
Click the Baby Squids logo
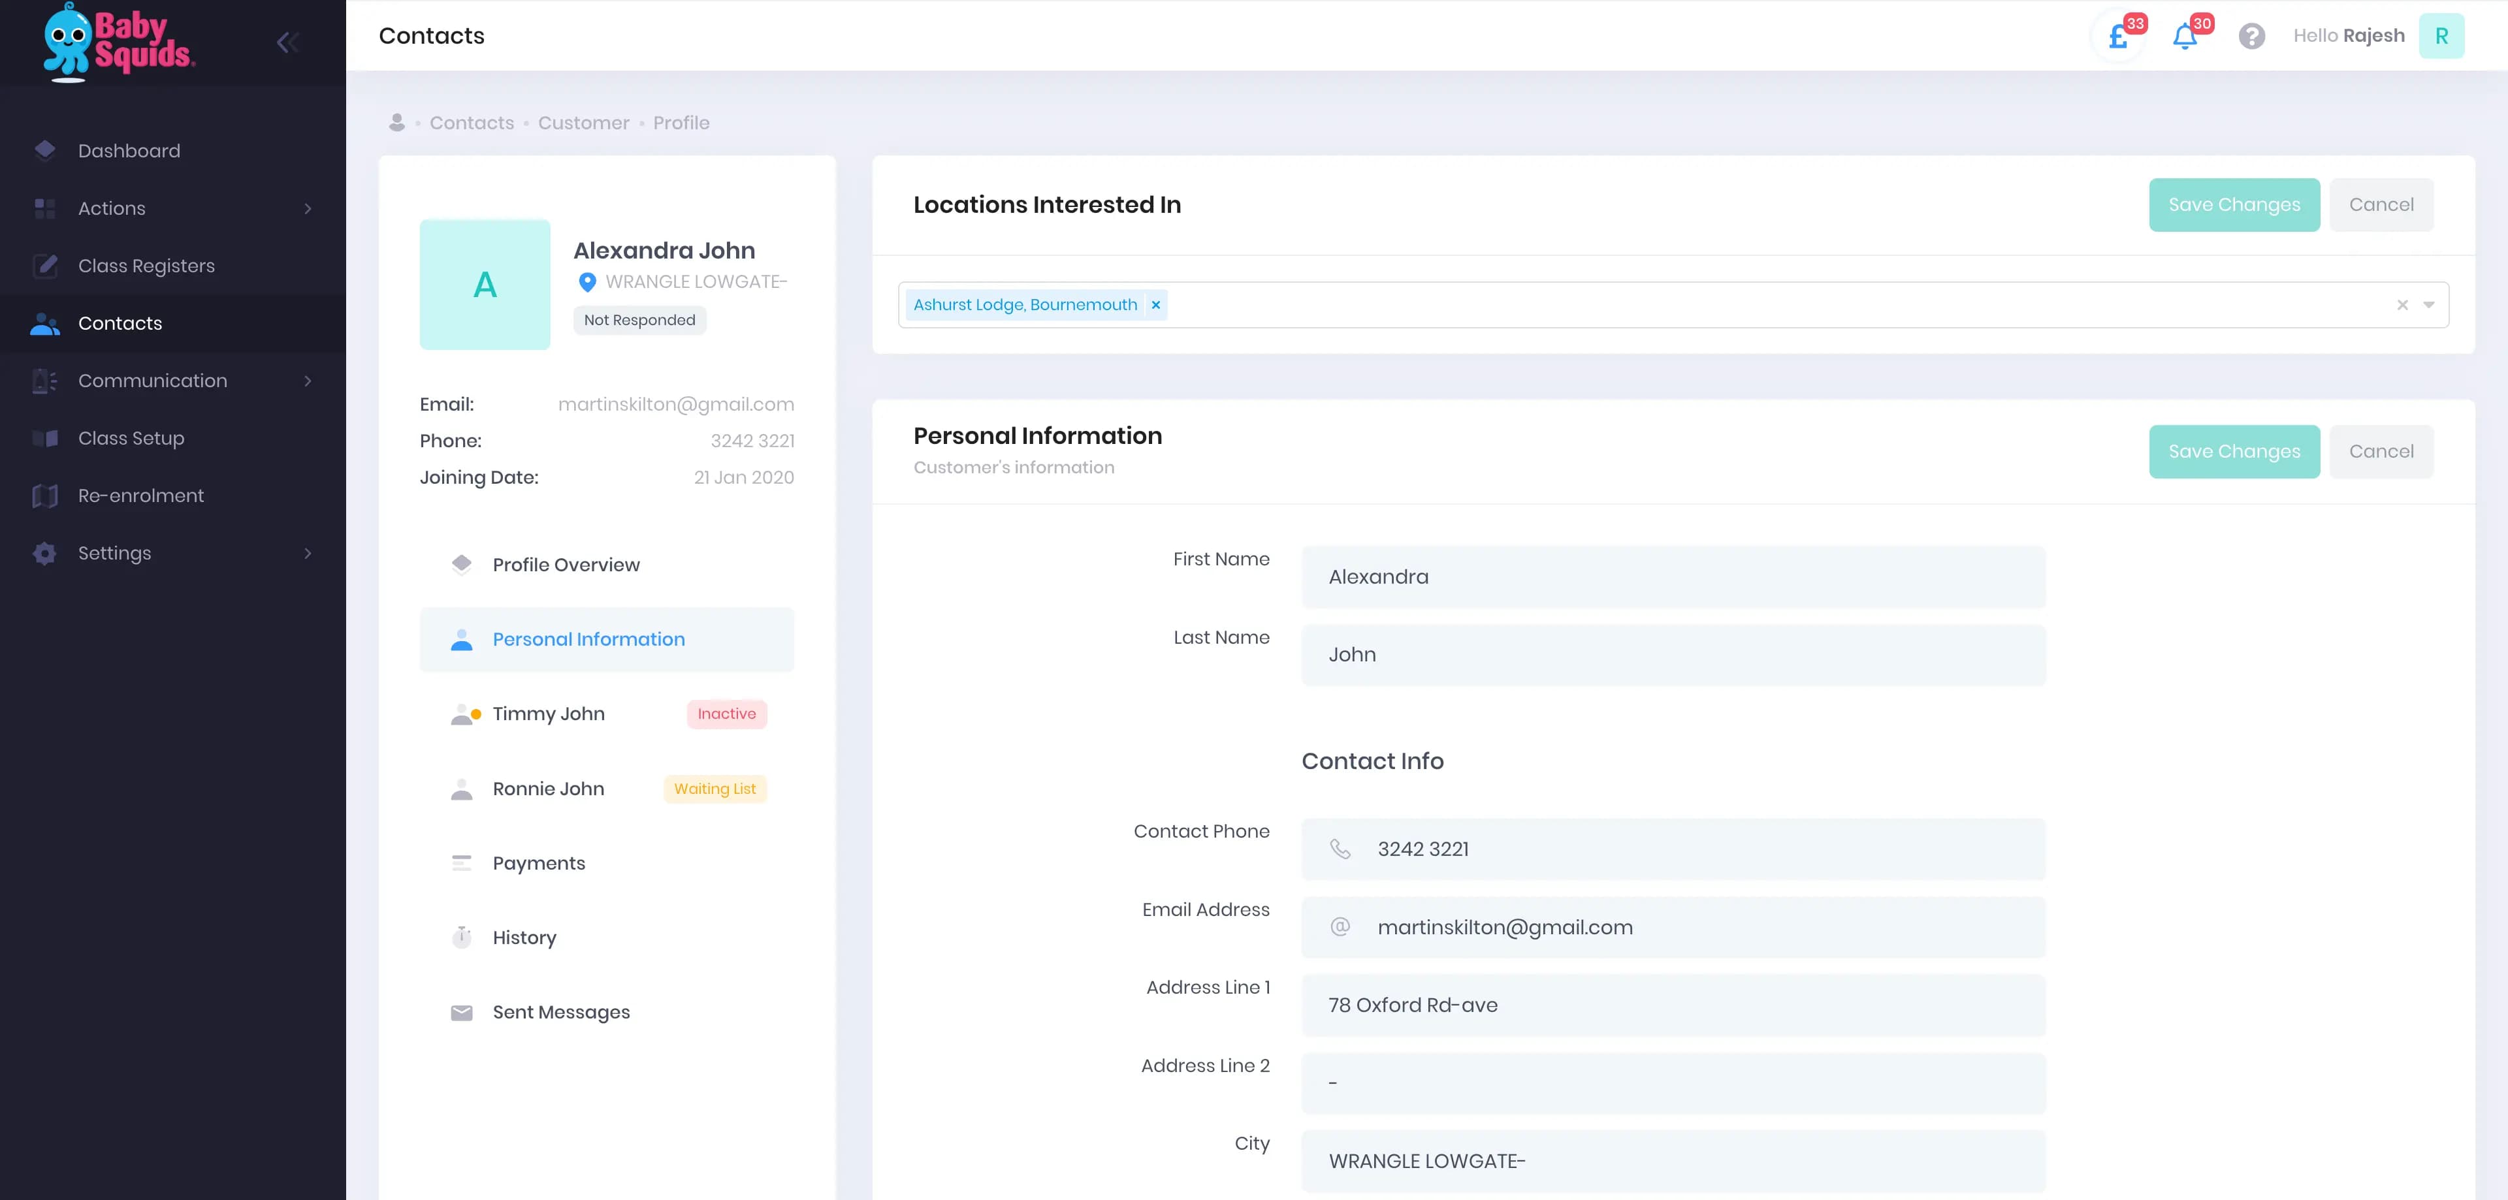click(x=119, y=42)
